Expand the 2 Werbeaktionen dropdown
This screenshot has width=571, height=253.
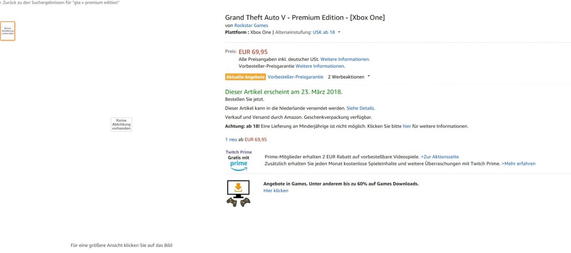[x=368, y=77]
